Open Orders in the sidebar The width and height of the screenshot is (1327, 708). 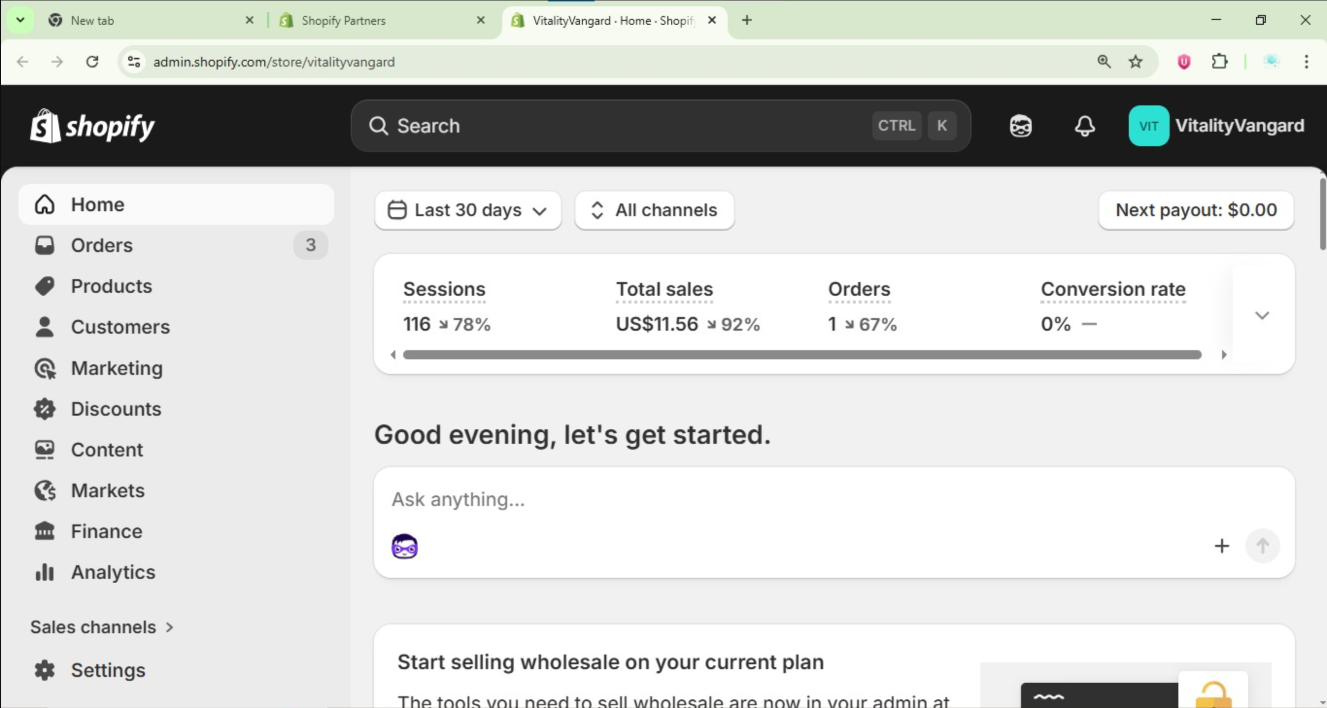coord(176,245)
